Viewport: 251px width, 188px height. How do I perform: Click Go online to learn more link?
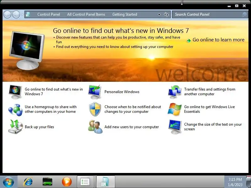[x=218, y=40]
